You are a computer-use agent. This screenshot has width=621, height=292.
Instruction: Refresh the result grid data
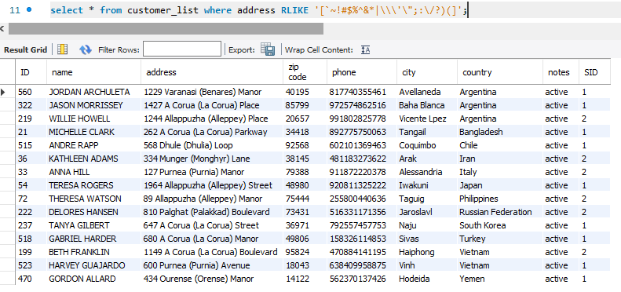click(x=85, y=49)
